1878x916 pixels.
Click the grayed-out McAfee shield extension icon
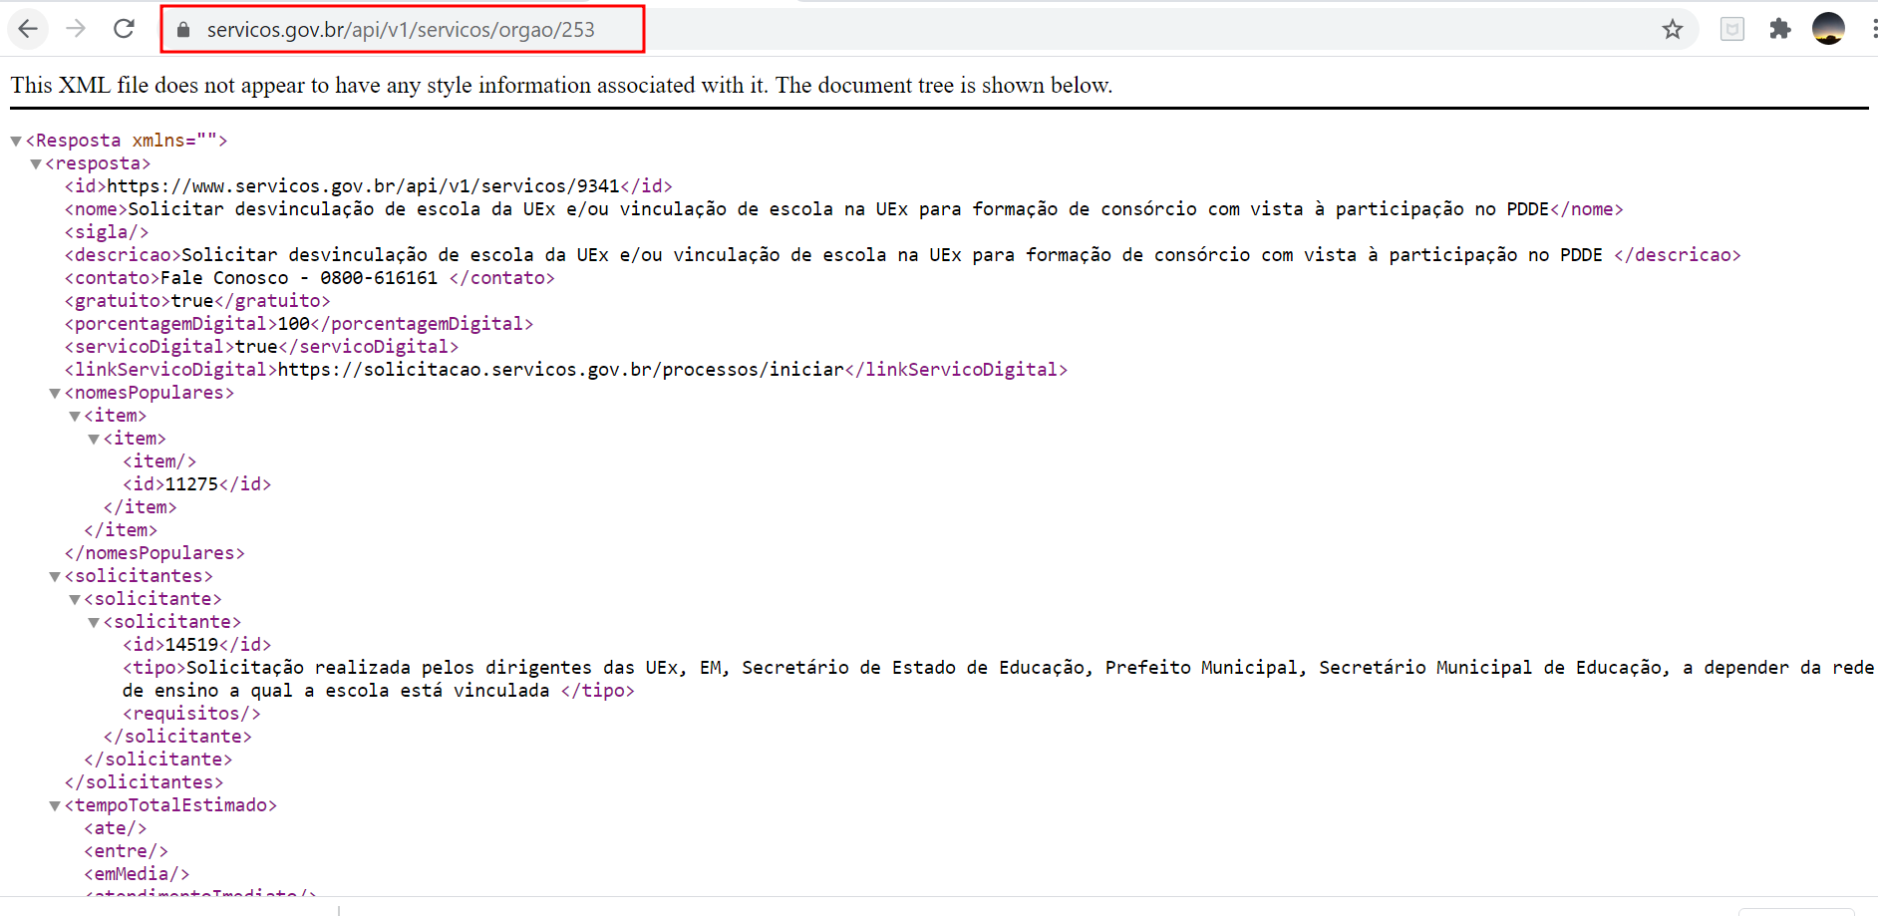tap(1731, 30)
